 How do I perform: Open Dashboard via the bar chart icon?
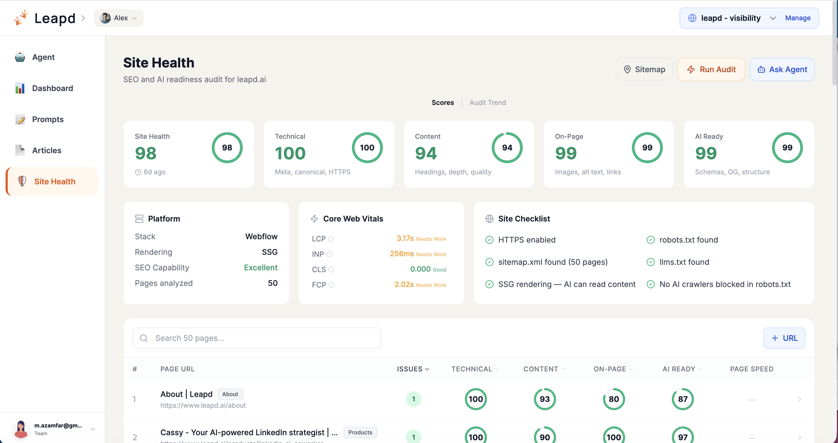pos(20,88)
